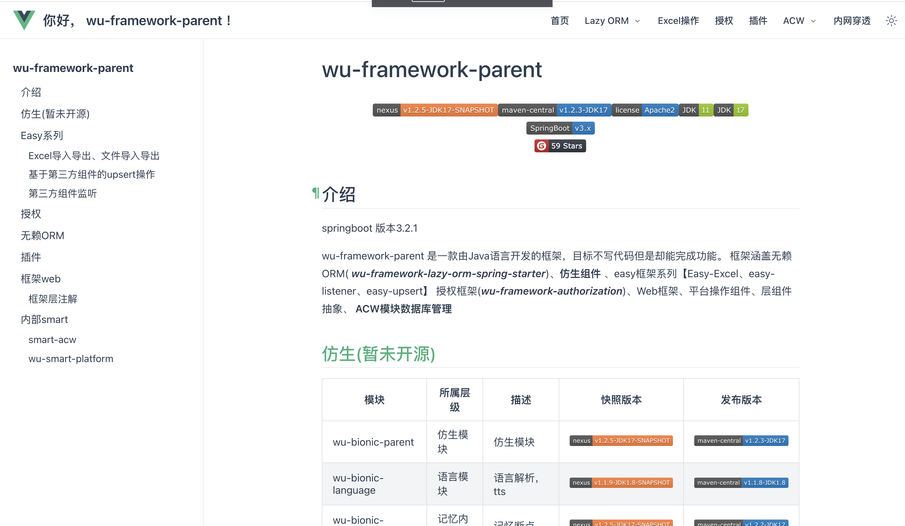Select 授权 in the top navigation bar
The height and width of the screenshot is (526, 905).
(724, 20)
